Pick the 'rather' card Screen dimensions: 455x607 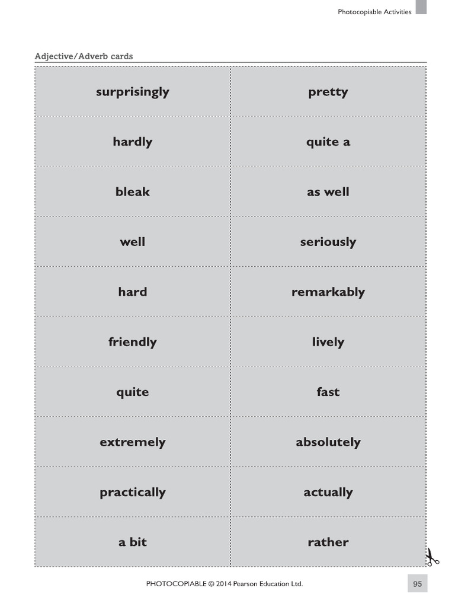(328, 542)
